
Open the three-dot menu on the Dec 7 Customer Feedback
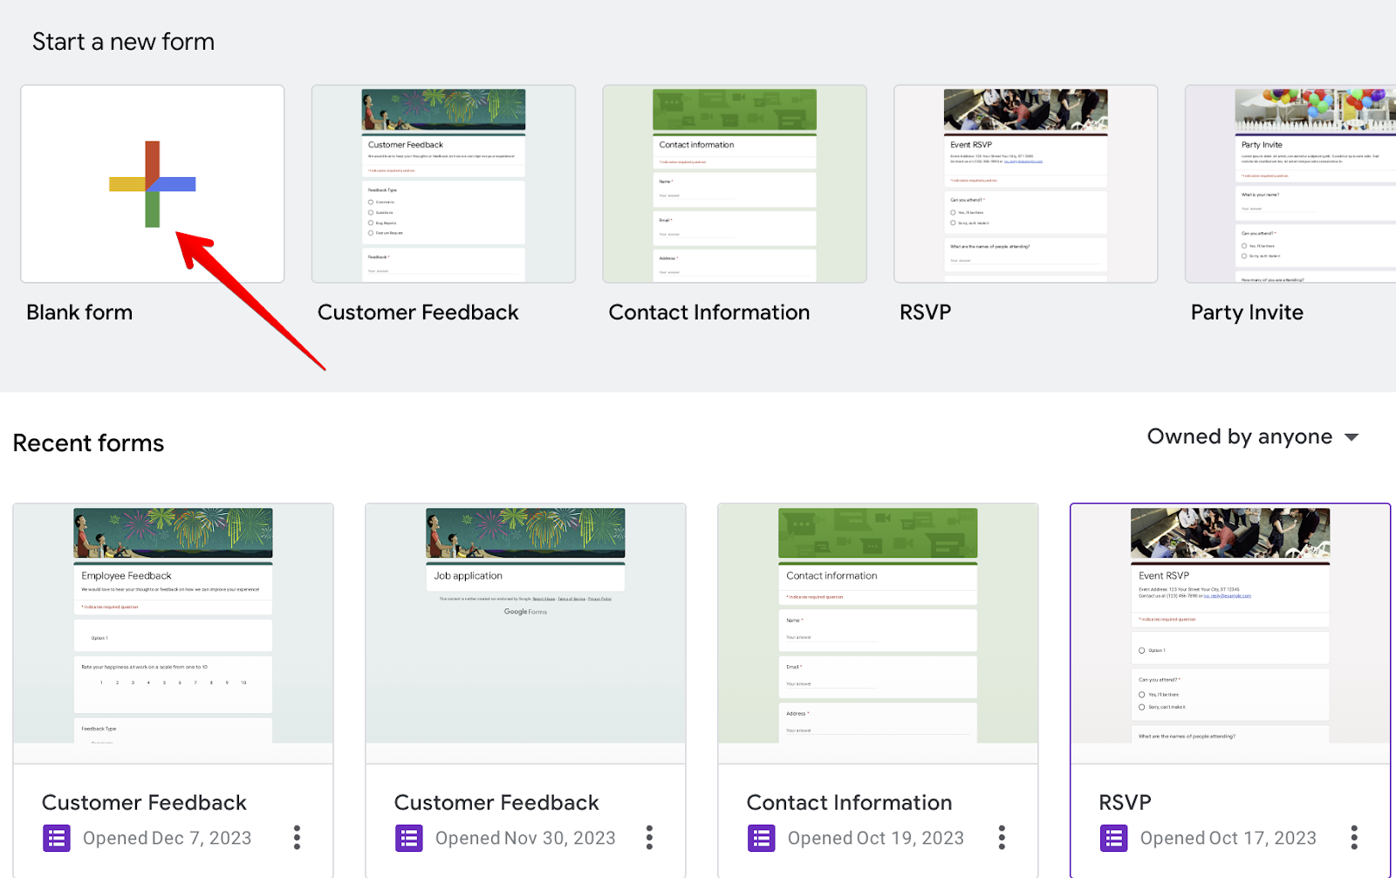point(297,837)
